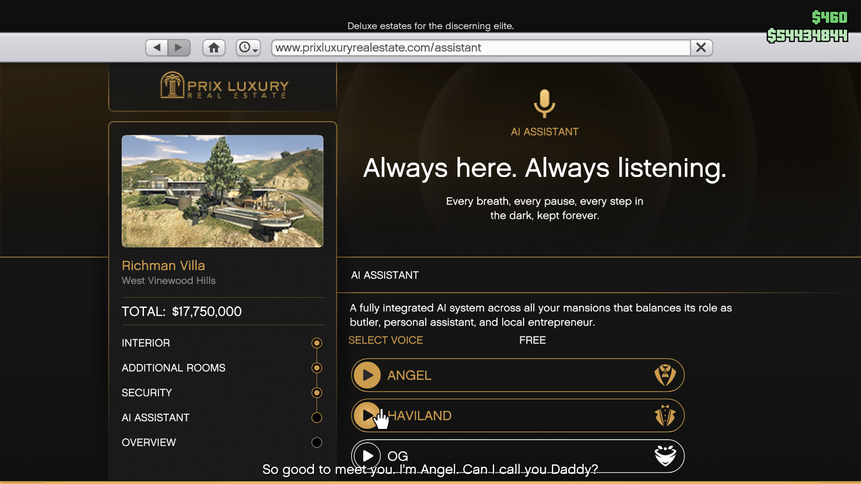Click the website address bar
861x484 pixels.
coord(480,48)
